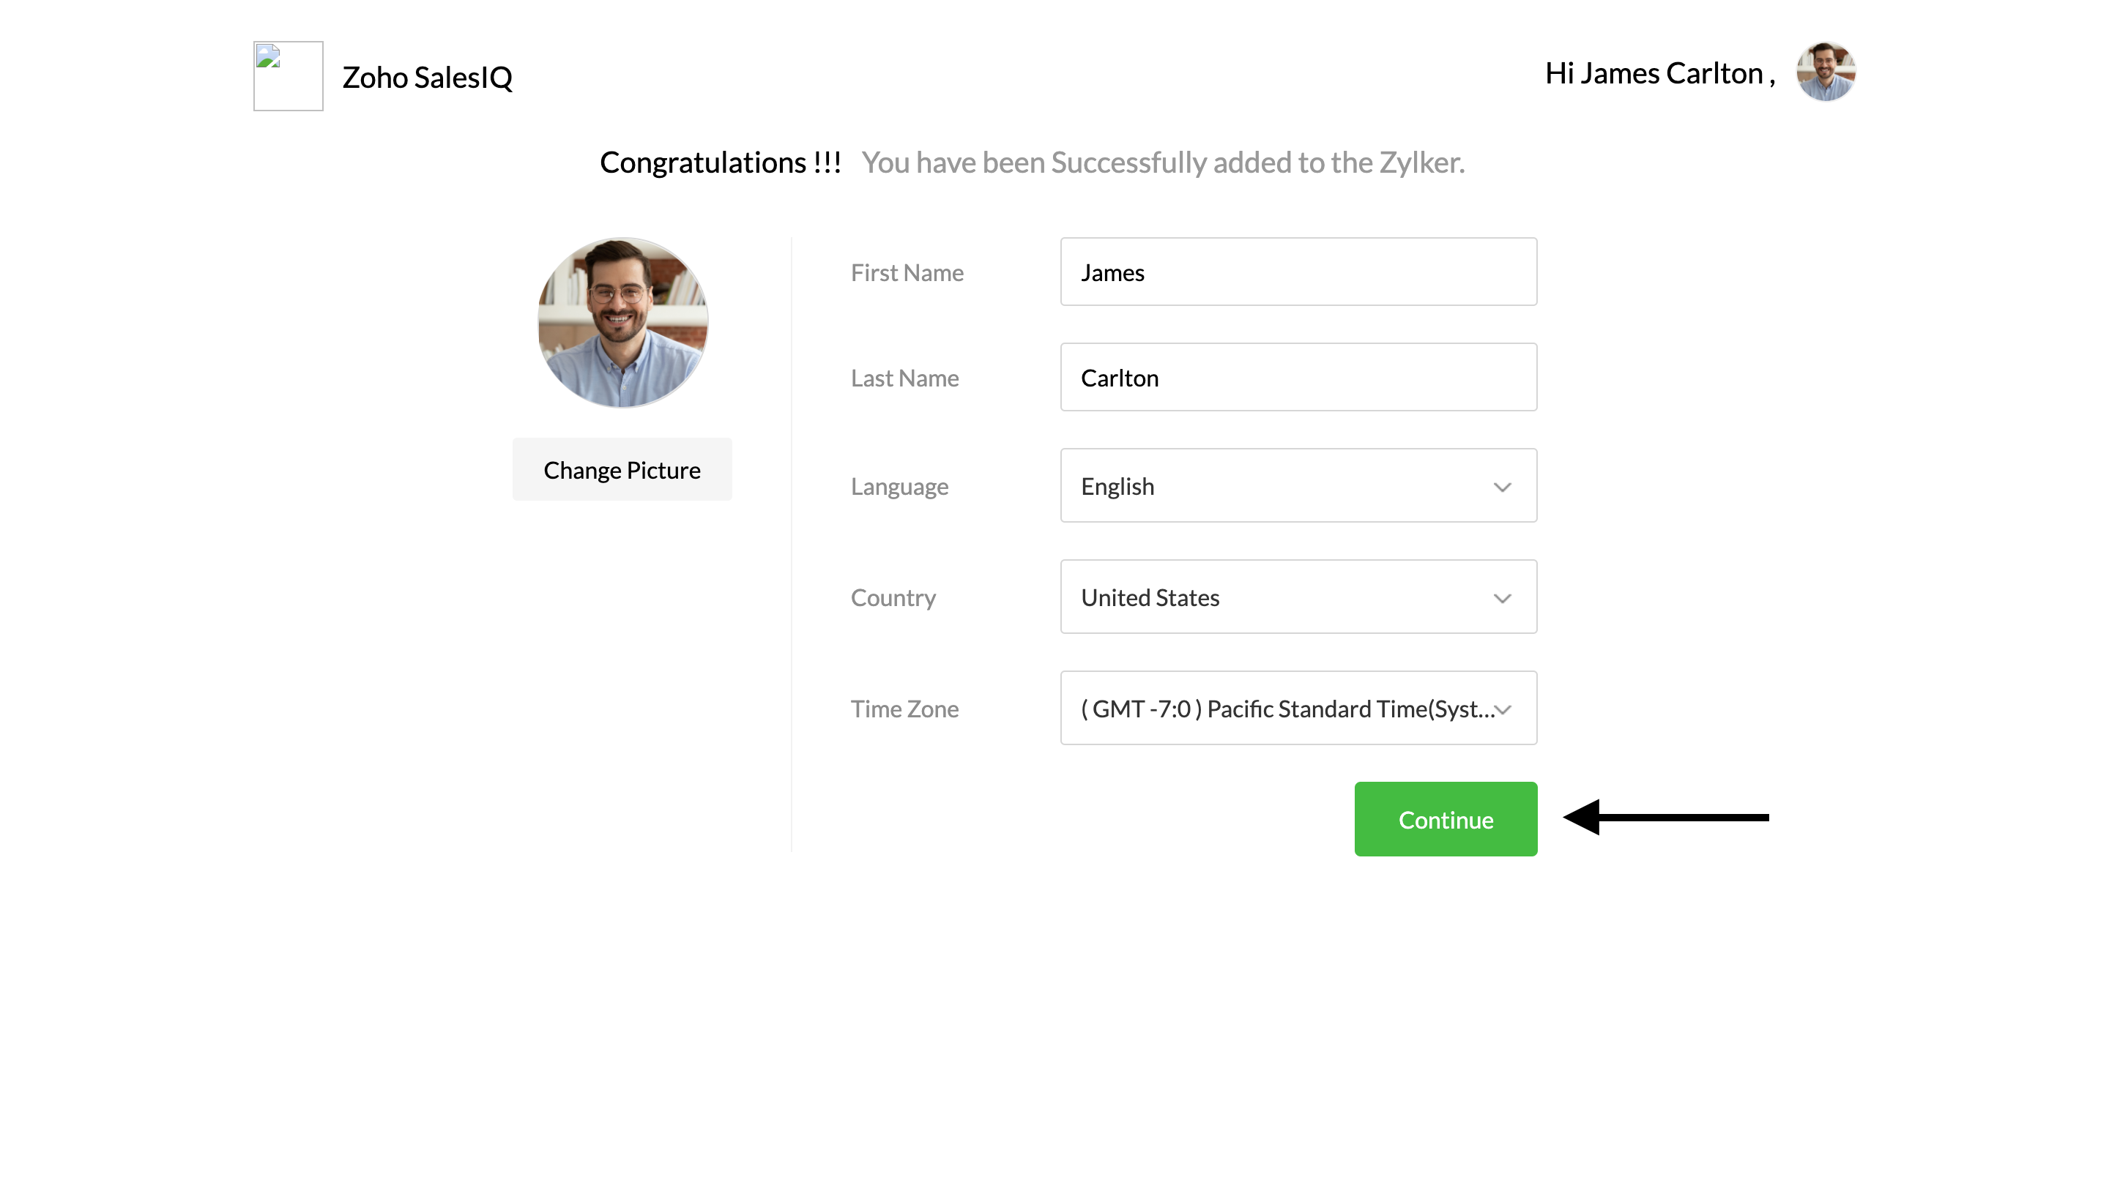Viewport: 2109px width, 1199px height.
Task: Click the Zoho SalesIQ title text
Action: coord(427,78)
